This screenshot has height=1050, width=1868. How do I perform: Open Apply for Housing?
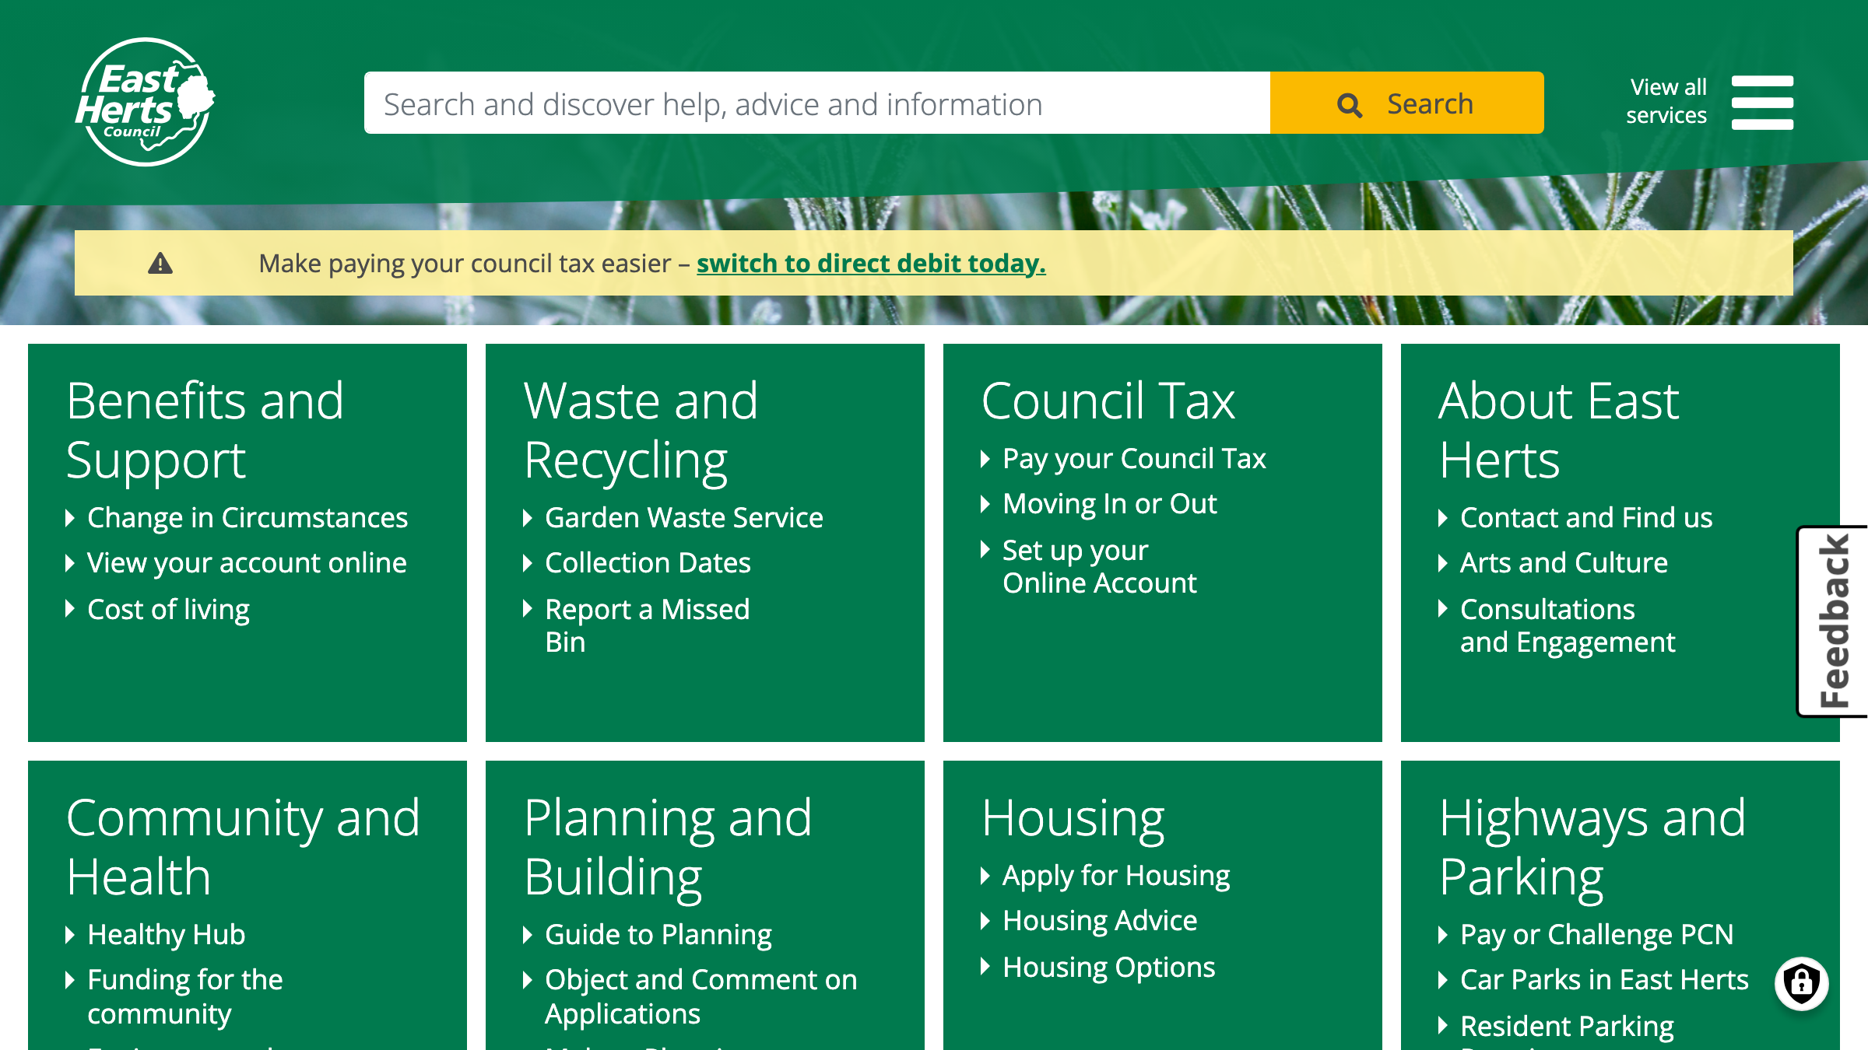pos(1116,874)
